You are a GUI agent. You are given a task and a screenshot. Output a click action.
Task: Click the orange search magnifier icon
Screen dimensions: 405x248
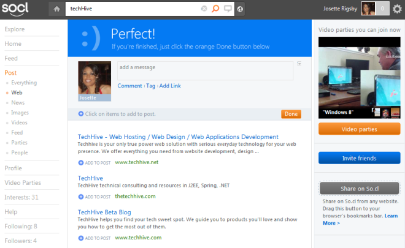pyautogui.click(x=215, y=9)
